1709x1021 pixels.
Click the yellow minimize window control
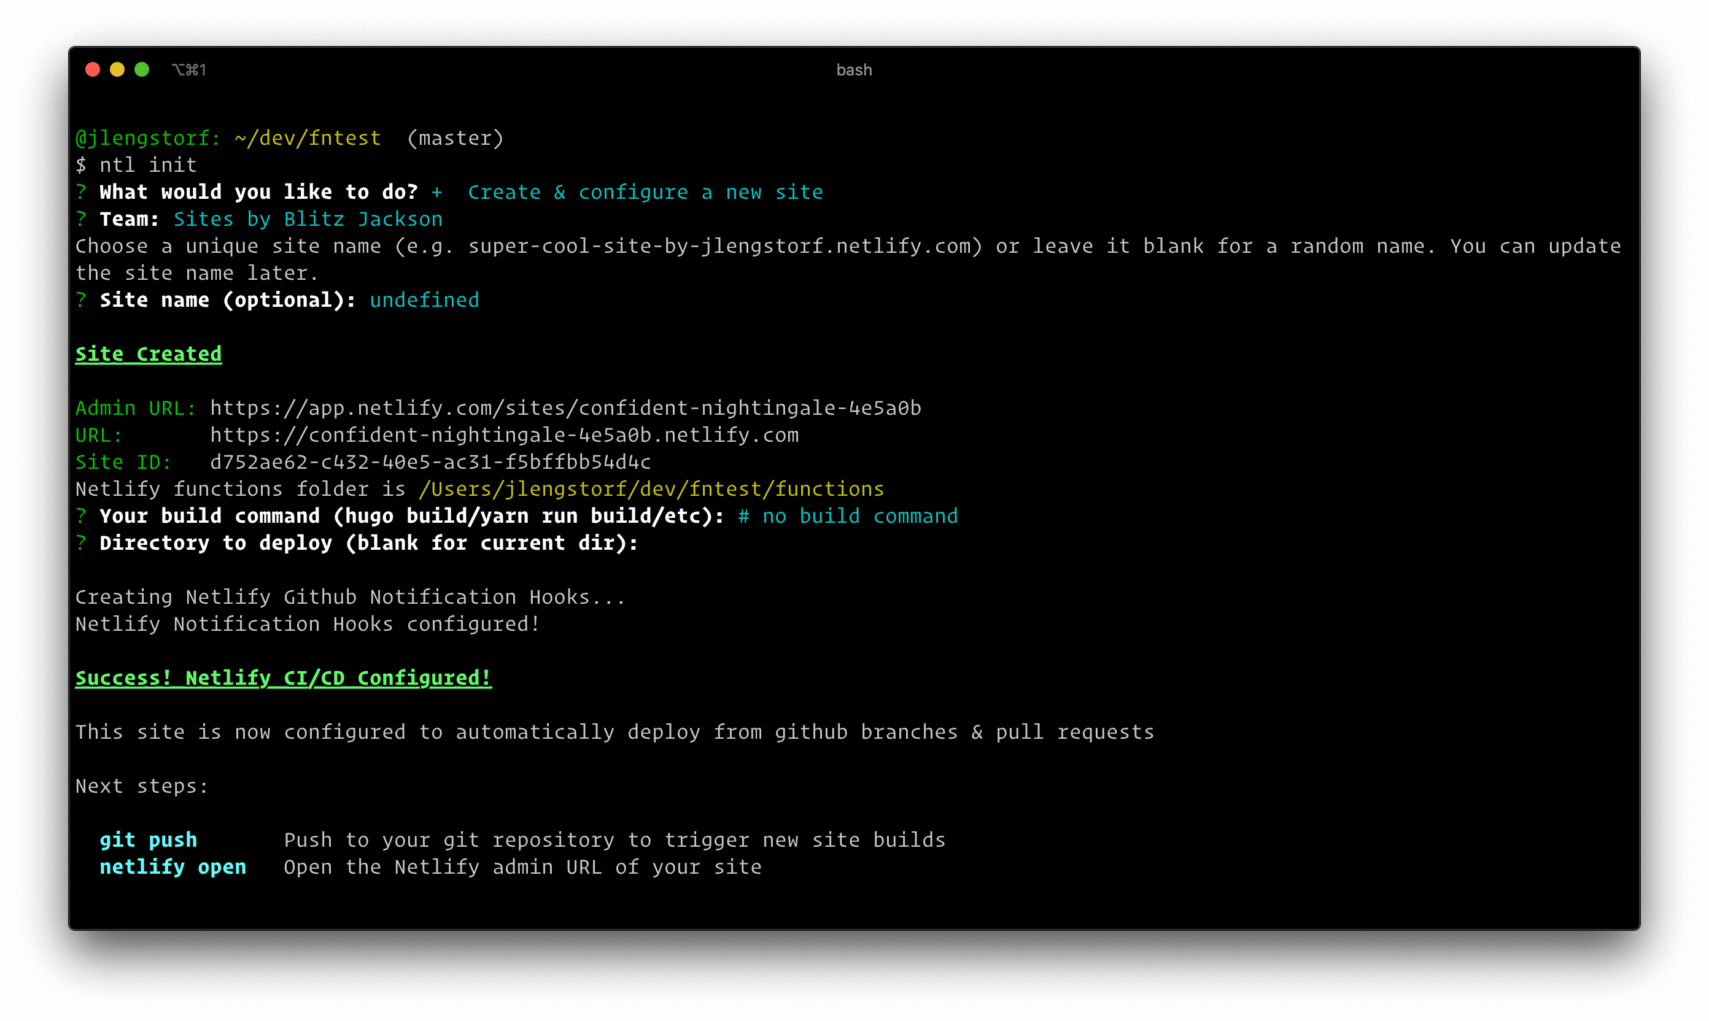117,69
